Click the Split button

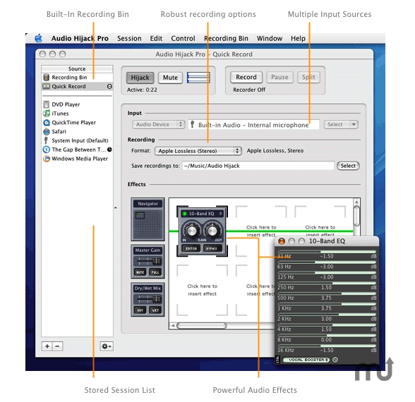coord(308,78)
